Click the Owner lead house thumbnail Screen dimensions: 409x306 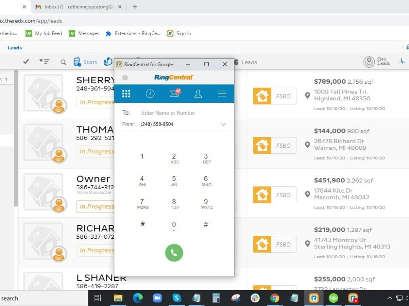click(43, 192)
